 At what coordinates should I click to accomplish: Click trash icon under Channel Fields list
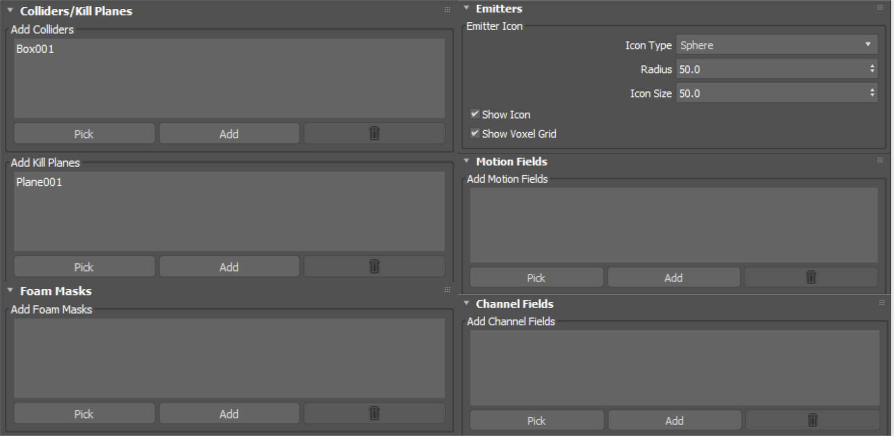pos(812,420)
